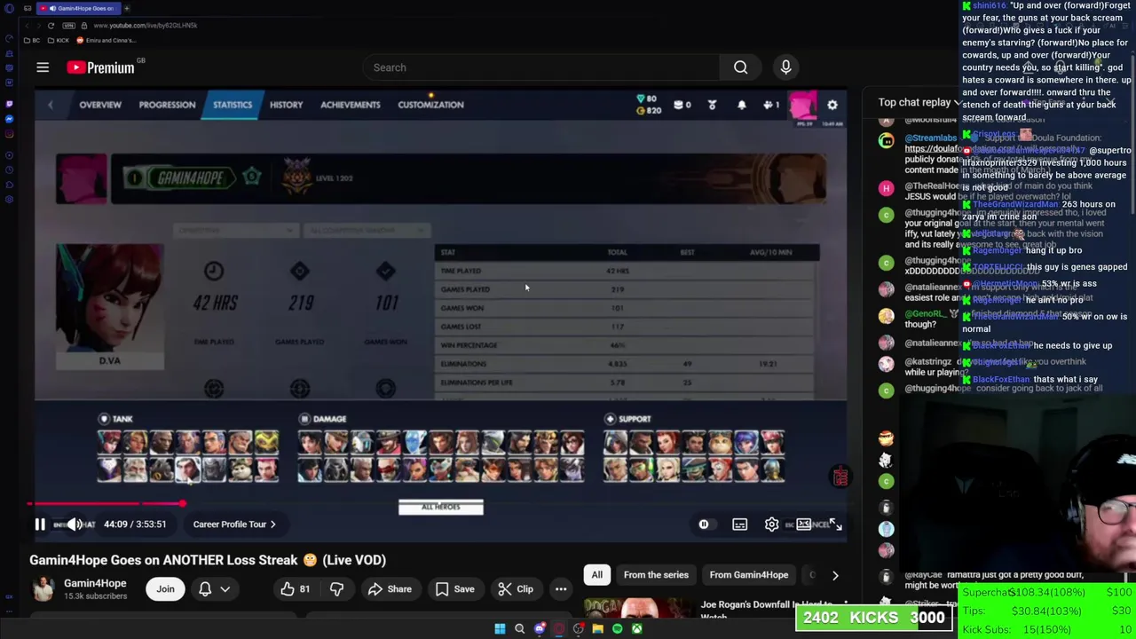1136x639 pixels.
Task: Switch to the Gamin4Hope browser tab
Action: point(77,8)
